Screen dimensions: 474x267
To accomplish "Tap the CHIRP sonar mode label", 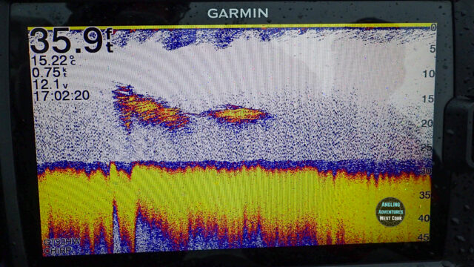I will (58, 250).
